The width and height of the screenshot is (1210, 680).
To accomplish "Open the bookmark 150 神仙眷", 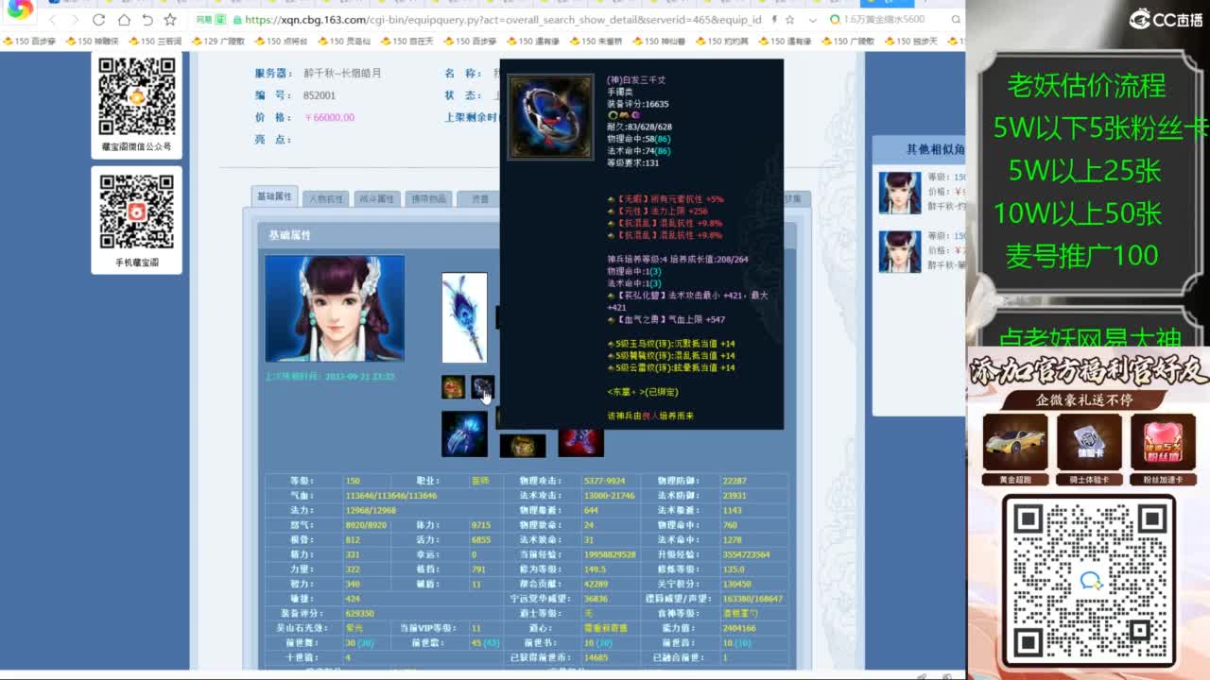I will point(660,41).
